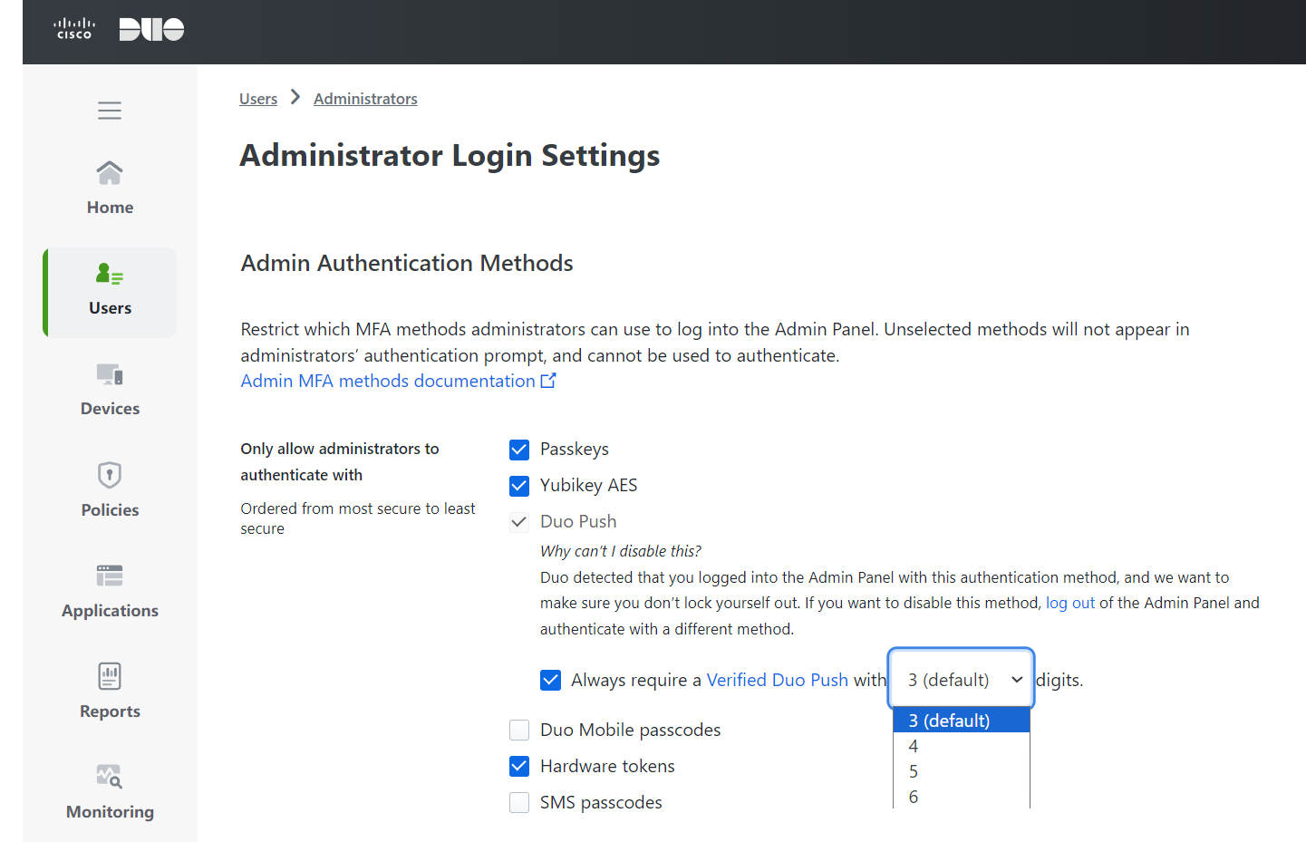Screen dimensions: 1306x842
Task: Open the Policies shield icon
Action: [x=110, y=475]
